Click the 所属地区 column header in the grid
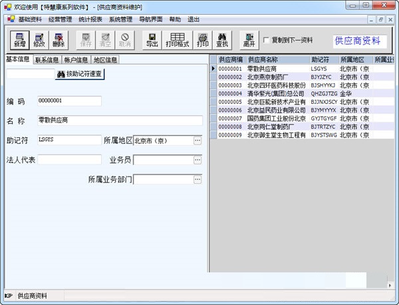This screenshot has width=399, height=305. coord(355,60)
